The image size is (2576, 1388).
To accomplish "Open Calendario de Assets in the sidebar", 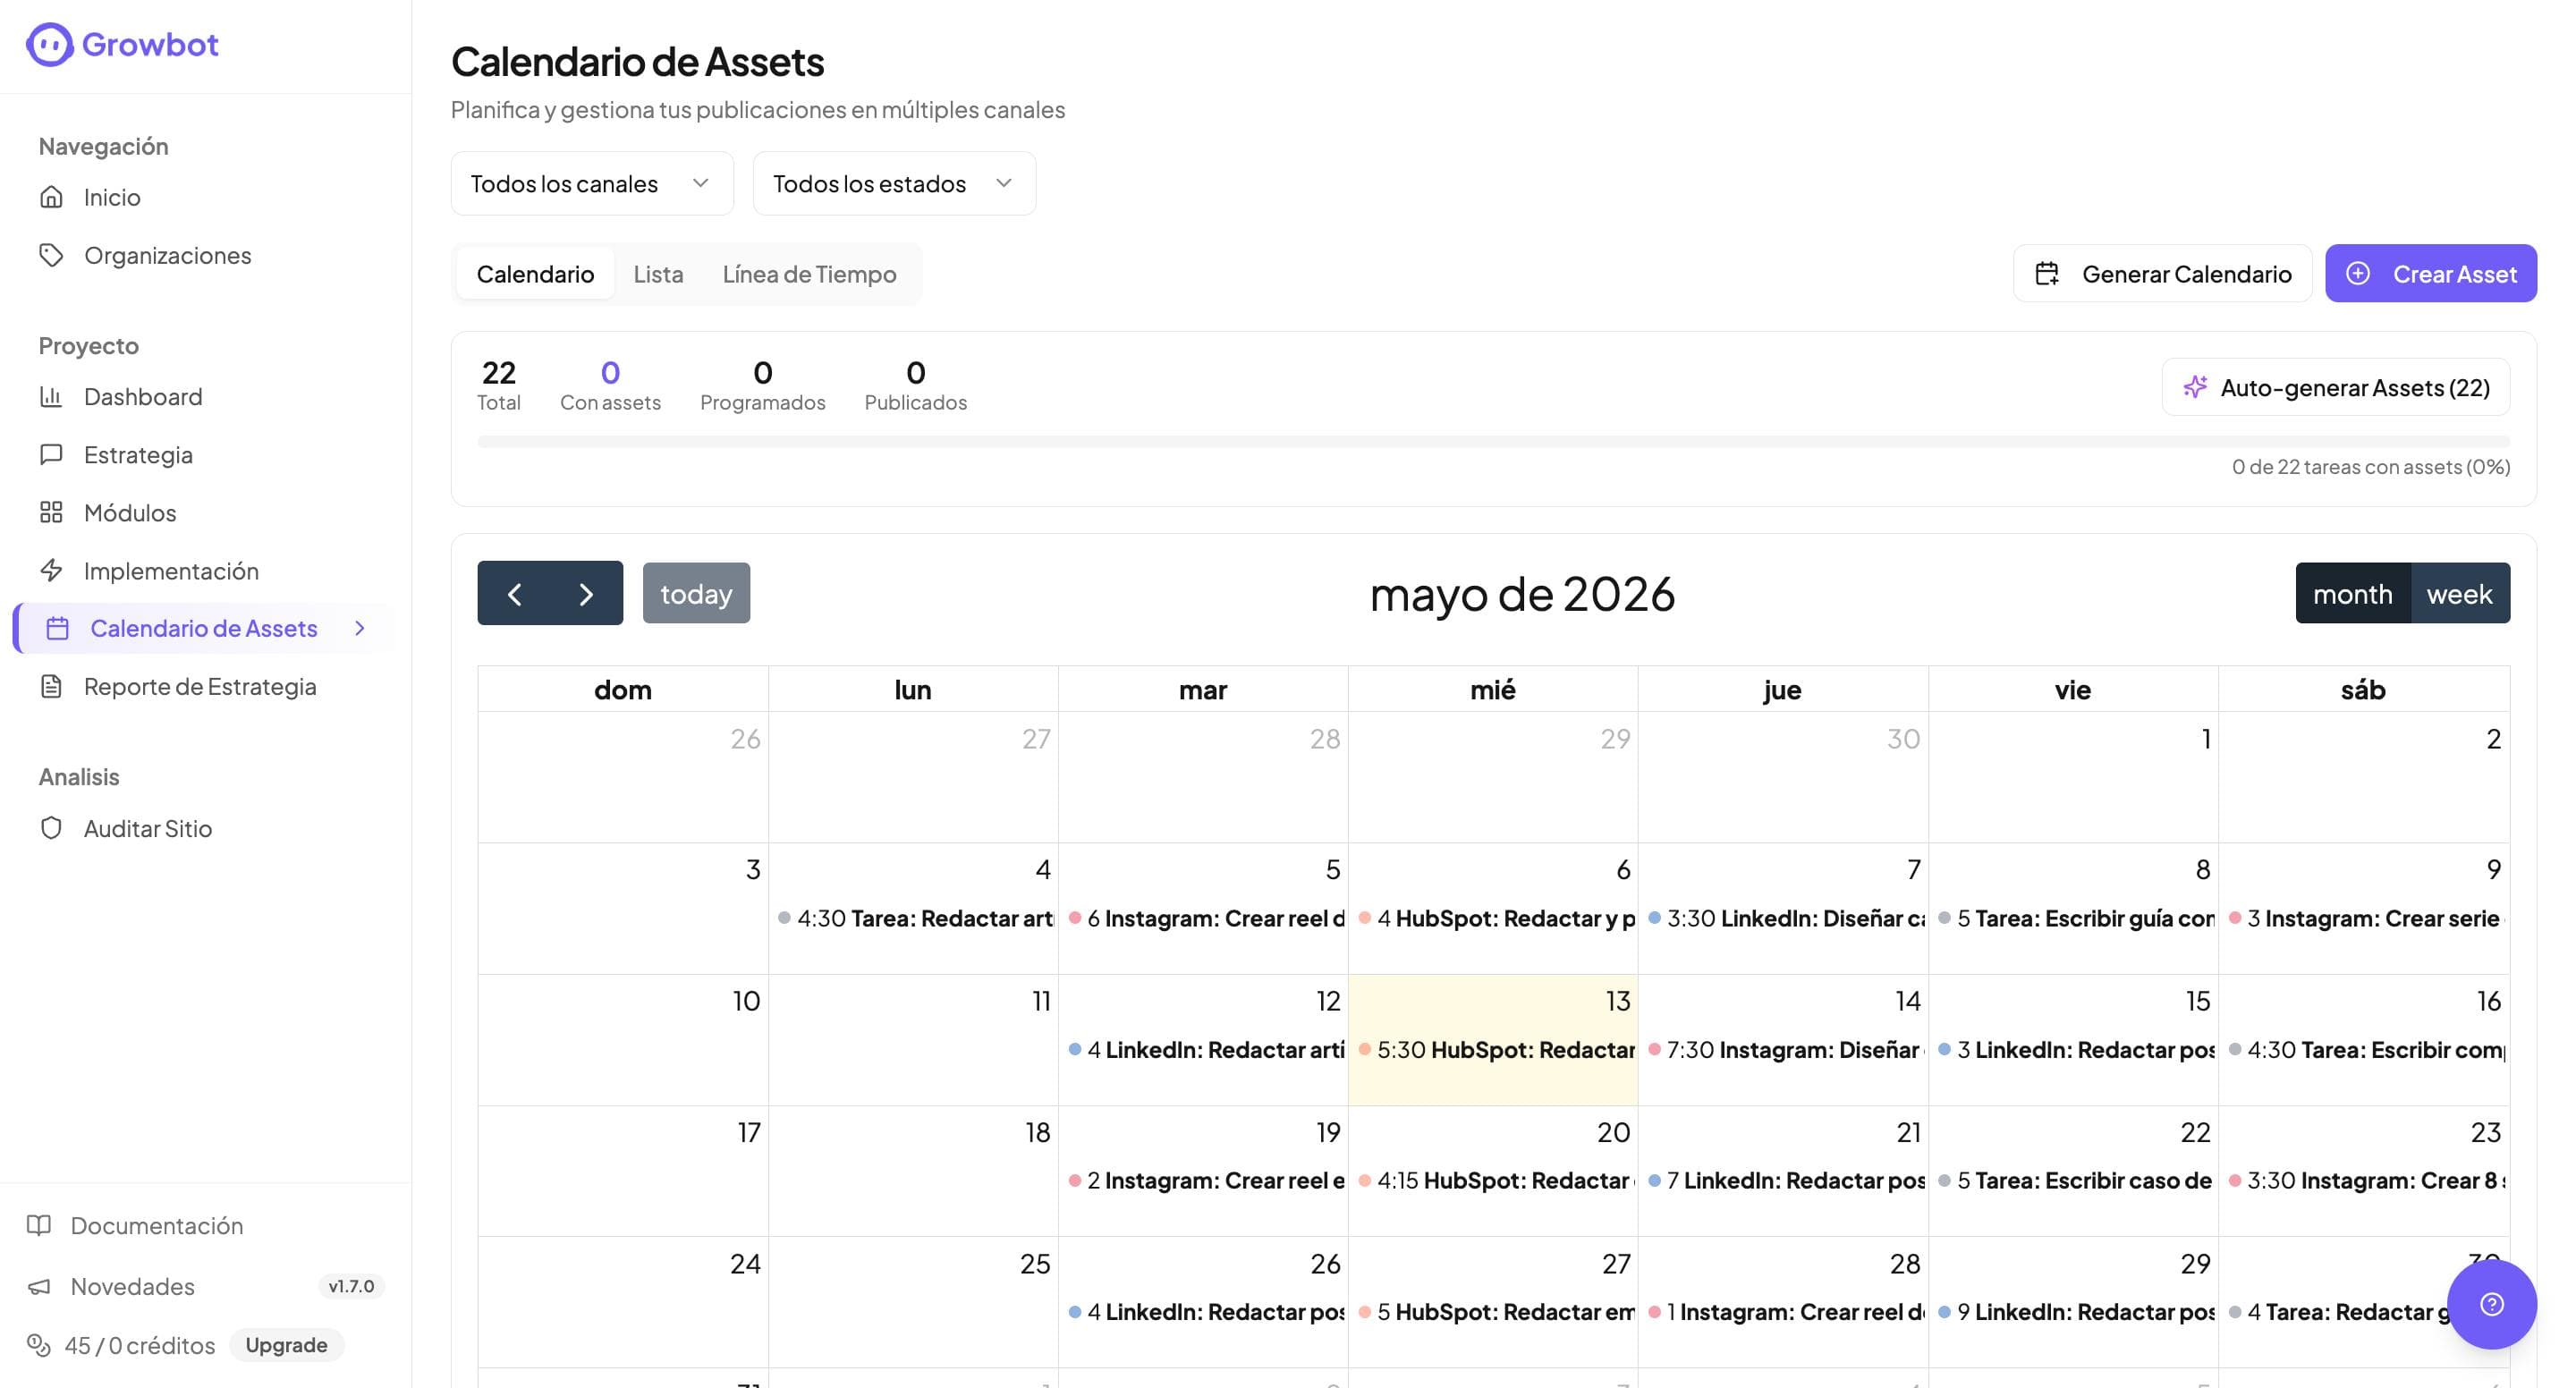I will [x=204, y=628].
